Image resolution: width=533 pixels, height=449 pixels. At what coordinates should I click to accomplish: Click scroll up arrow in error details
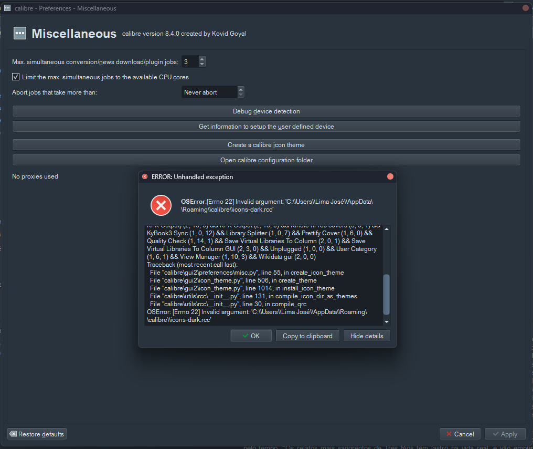click(x=387, y=229)
